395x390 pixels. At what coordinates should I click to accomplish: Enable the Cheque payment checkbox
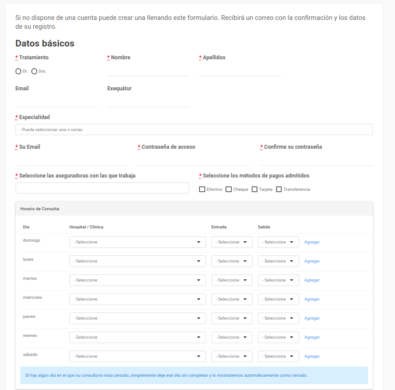click(x=229, y=189)
